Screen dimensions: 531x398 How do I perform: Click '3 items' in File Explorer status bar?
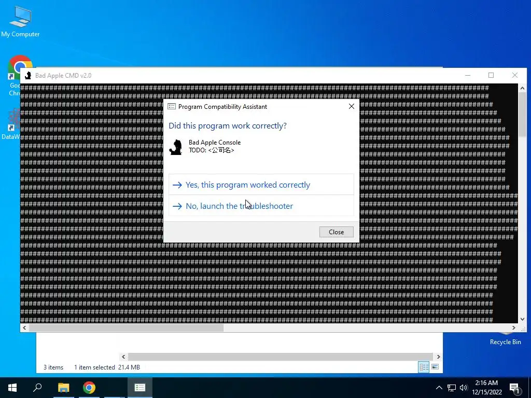pos(53,367)
